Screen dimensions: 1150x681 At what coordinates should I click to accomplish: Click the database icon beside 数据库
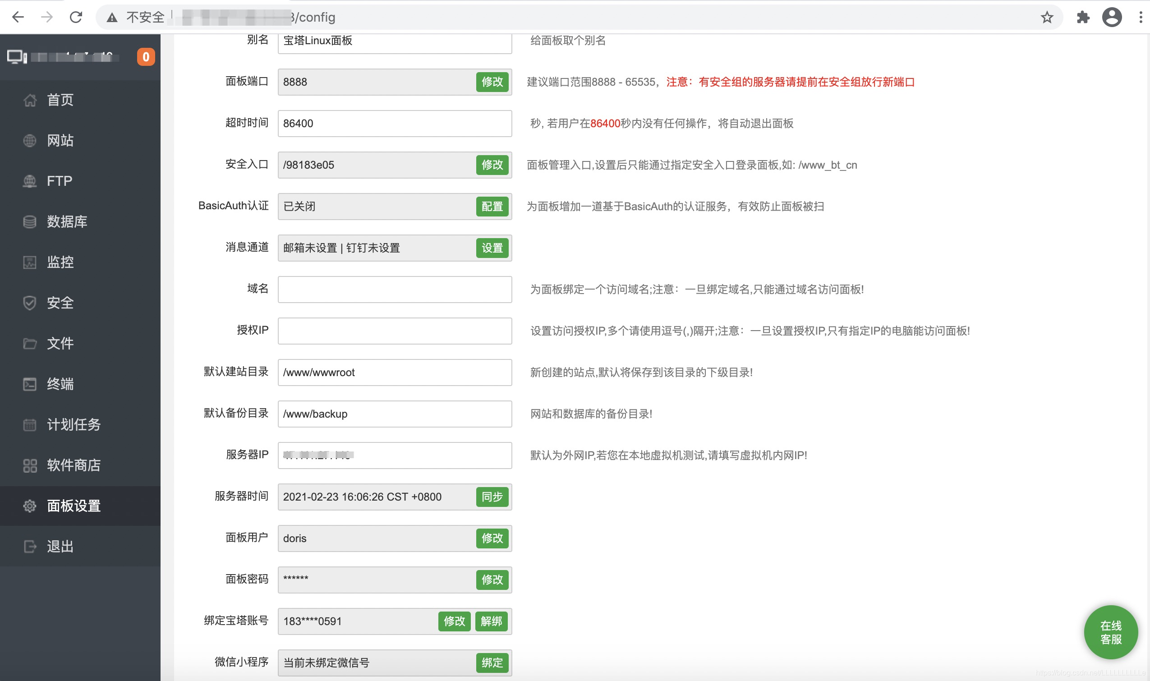coord(30,221)
